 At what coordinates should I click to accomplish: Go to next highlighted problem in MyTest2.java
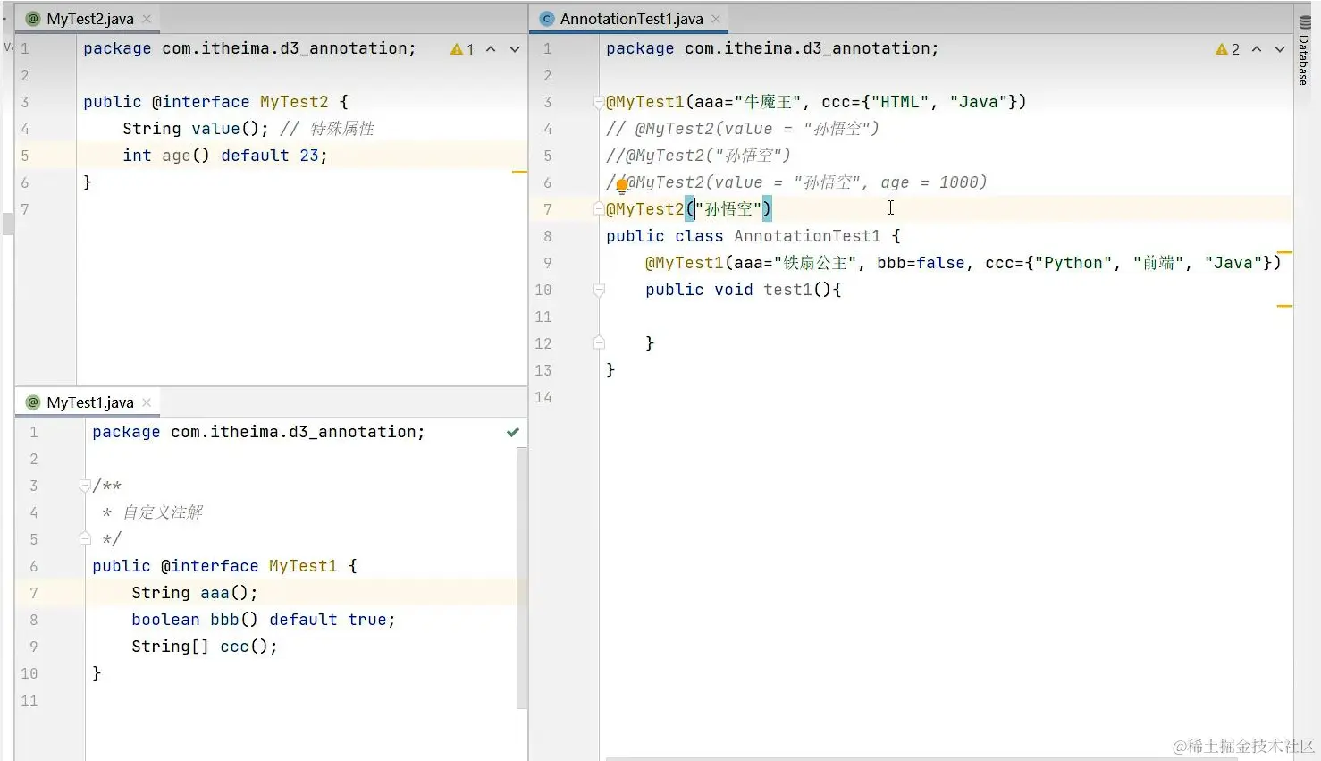point(515,49)
